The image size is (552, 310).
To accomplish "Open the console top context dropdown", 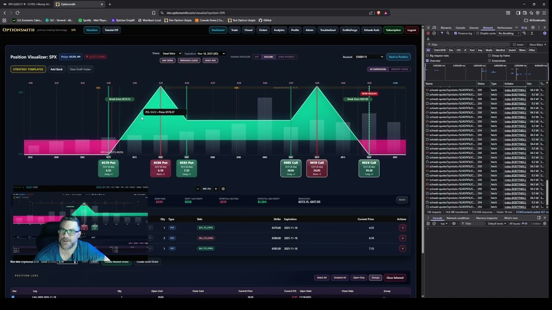I will click(x=444, y=223).
